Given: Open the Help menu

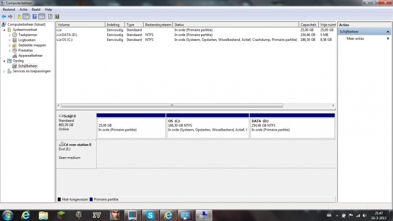Looking at the screenshot, I should (48, 10).
